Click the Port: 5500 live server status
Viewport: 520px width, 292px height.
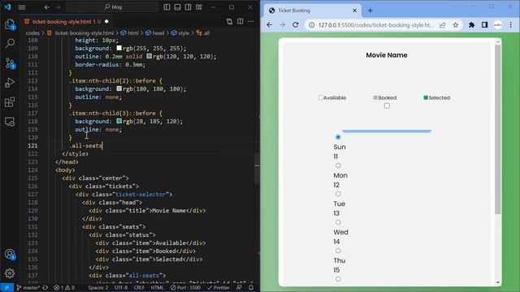[x=185, y=288]
